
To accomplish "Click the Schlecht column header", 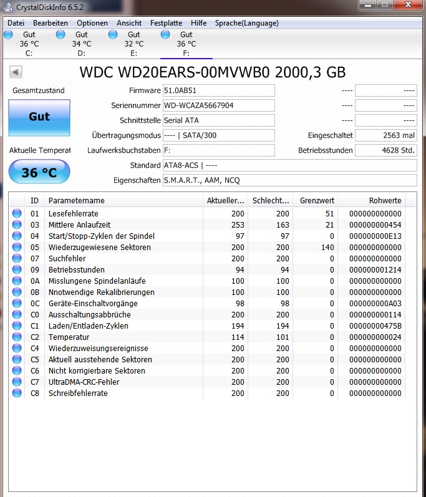I will pos(270,201).
